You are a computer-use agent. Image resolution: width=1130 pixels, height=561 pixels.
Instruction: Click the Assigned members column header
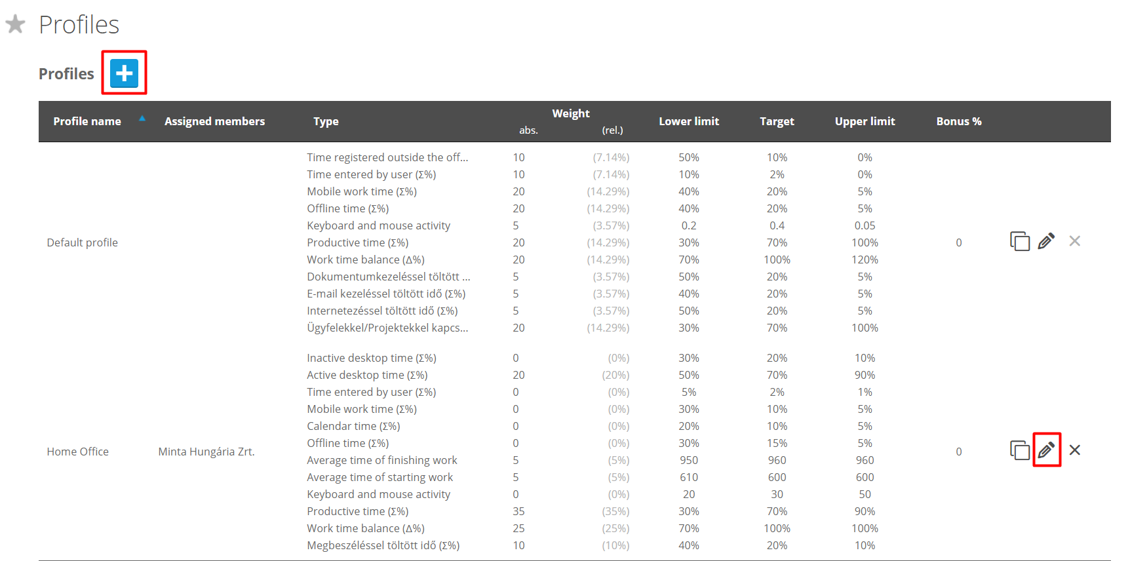214,121
